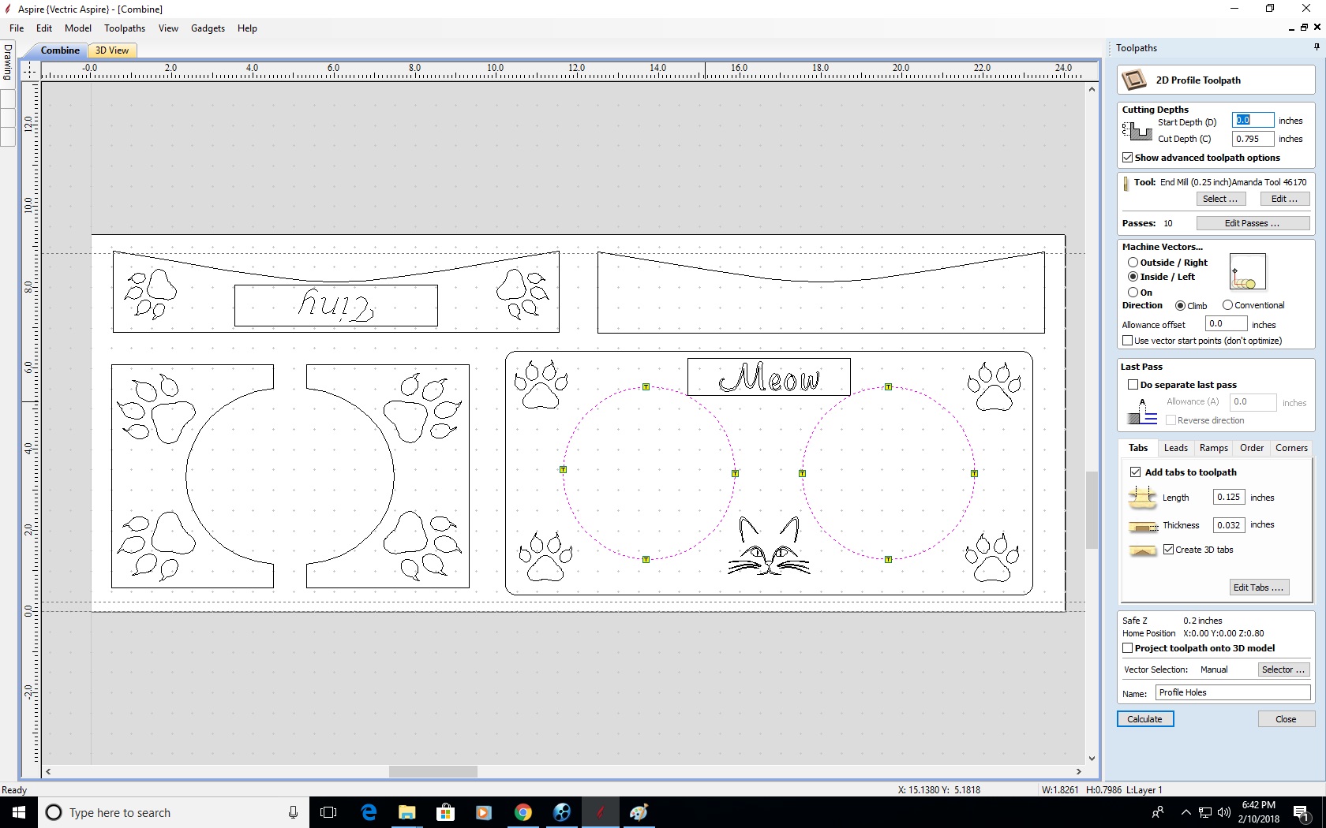Click the Selector ... button
The width and height of the screenshot is (1326, 828).
(1283, 669)
